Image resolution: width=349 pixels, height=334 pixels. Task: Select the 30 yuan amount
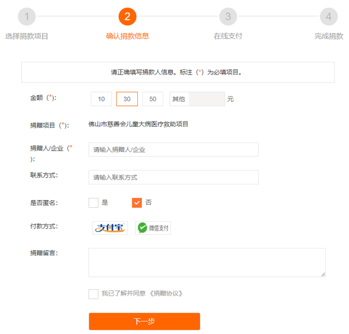(127, 99)
